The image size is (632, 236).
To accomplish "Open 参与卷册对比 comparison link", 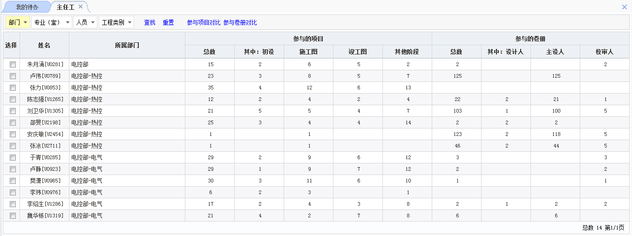I will (x=240, y=22).
